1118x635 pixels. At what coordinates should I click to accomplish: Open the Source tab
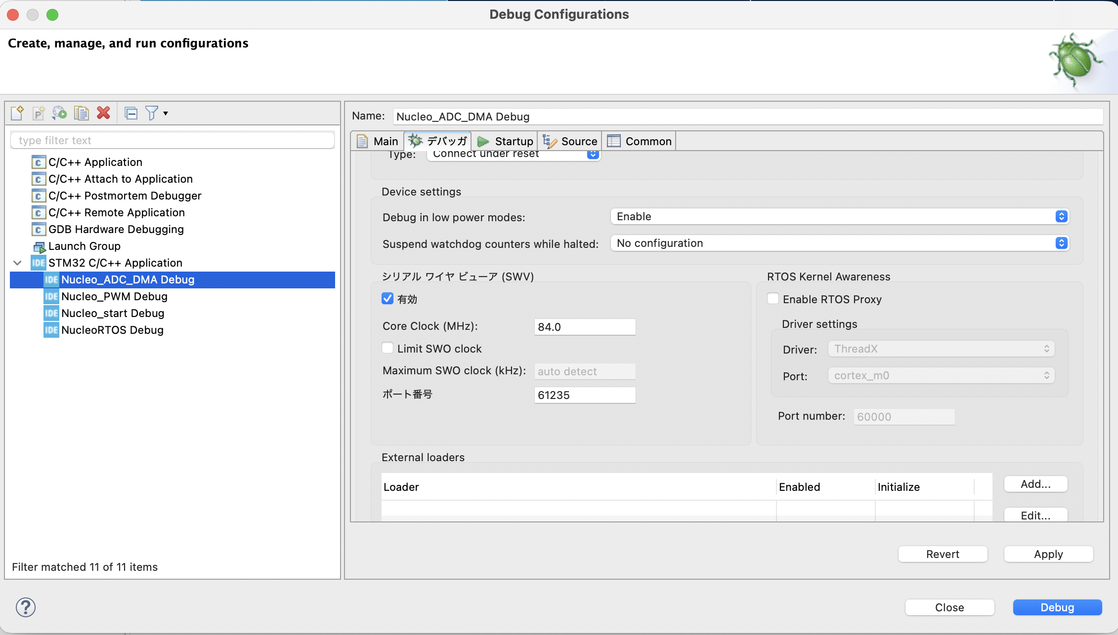570,141
